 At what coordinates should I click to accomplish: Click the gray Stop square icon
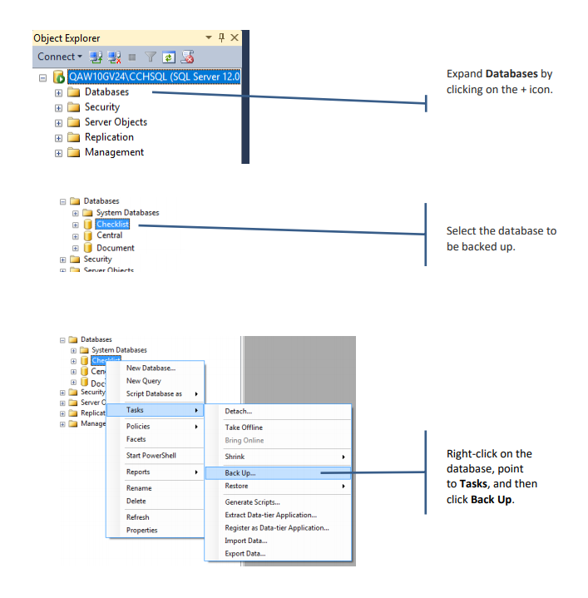[132, 57]
